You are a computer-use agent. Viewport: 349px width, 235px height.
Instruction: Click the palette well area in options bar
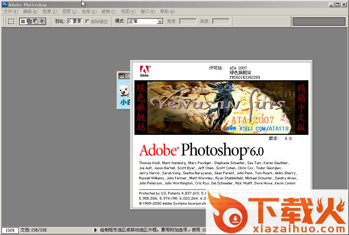tap(319, 22)
